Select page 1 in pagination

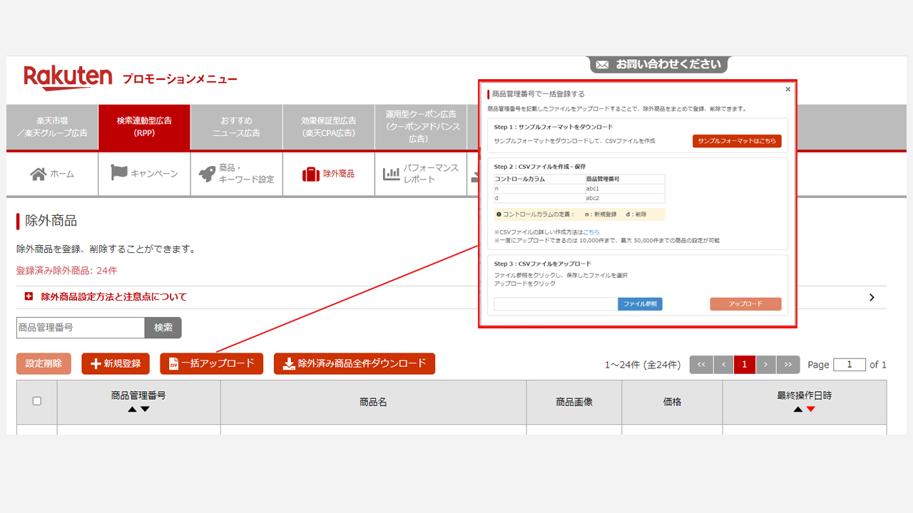coord(745,364)
